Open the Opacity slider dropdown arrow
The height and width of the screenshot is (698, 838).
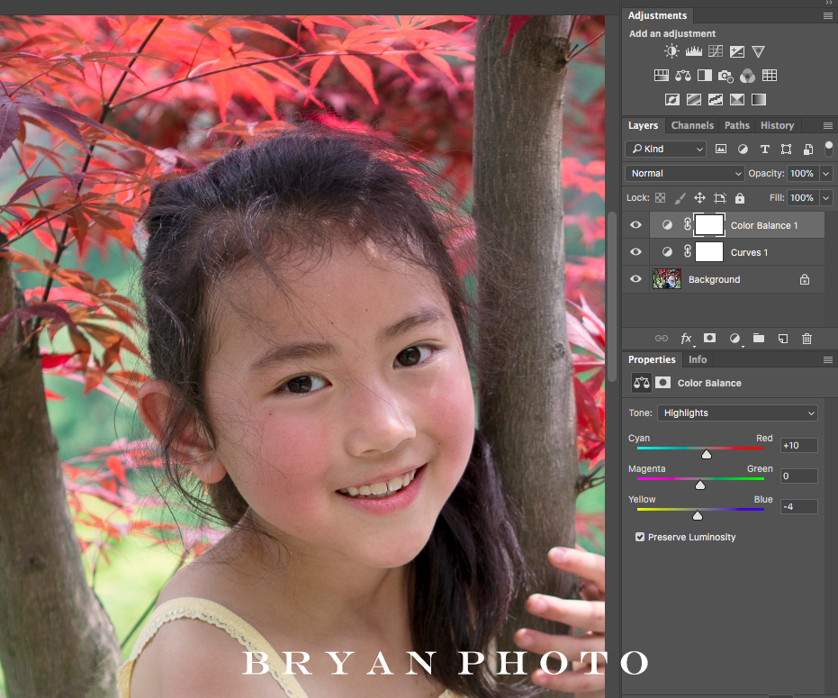click(826, 173)
